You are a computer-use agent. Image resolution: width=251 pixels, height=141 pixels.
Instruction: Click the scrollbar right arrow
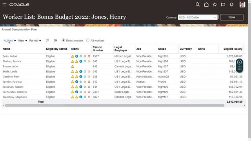point(244,105)
